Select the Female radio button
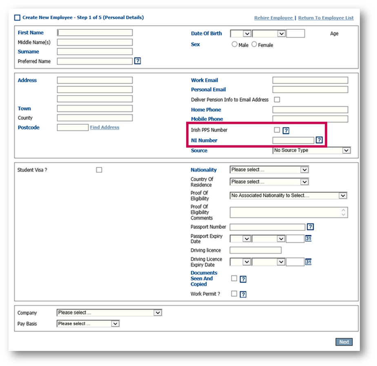Image resolution: width=377 pixels, height=366 pixels. (254, 44)
